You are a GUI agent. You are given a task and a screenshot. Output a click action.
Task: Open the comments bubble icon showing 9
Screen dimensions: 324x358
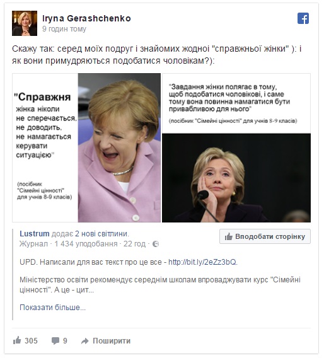click(55, 341)
